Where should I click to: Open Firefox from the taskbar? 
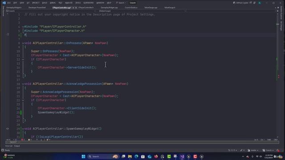[156, 156]
